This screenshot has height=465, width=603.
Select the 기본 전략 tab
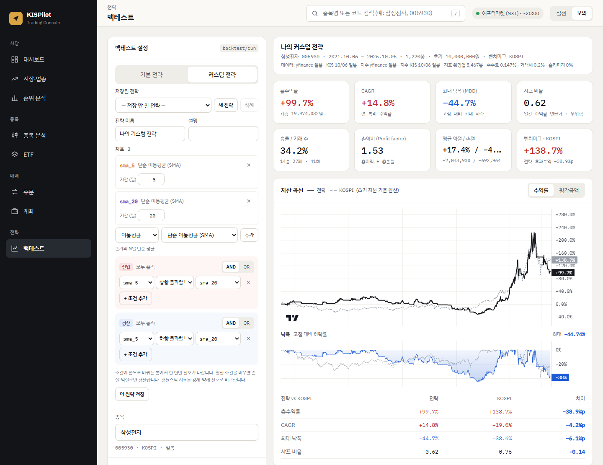coord(152,75)
